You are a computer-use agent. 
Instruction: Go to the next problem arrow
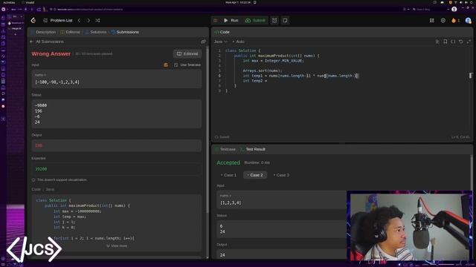pos(89,20)
